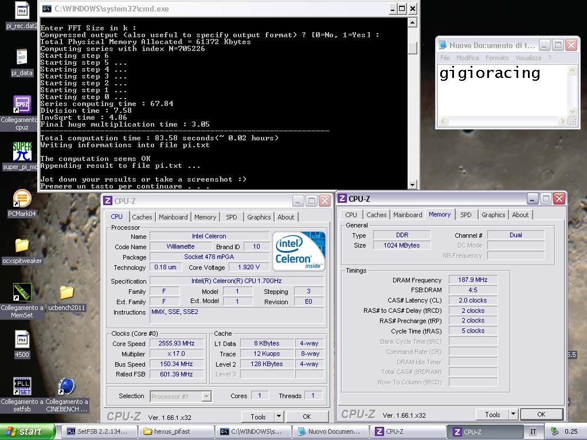Click cmd.exe scrollbar up arrow
Viewport: 587px width, 440px height.
pos(412,23)
